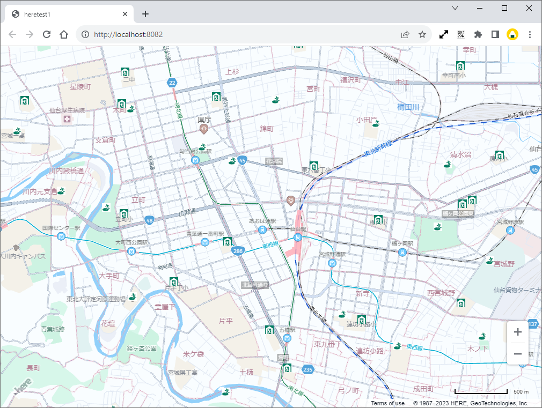Click the brown marker west of Sendai station

pos(291,201)
